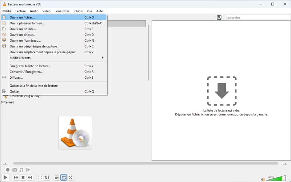The height and width of the screenshot is (182, 291).
Task: Select Quitter menu entry
Action: [x=54, y=91]
